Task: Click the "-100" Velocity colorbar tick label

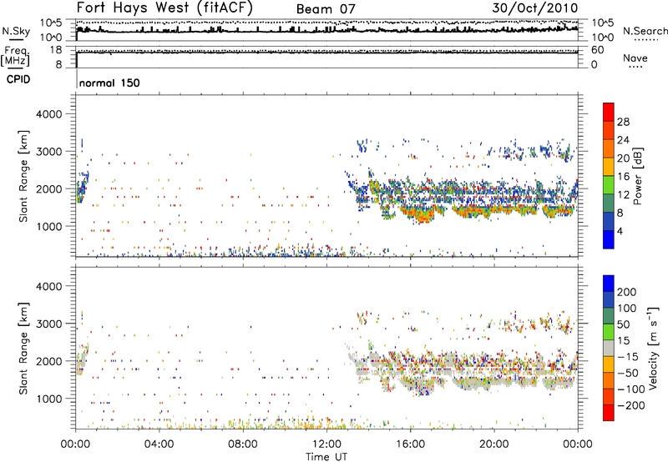Action: (631, 389)
